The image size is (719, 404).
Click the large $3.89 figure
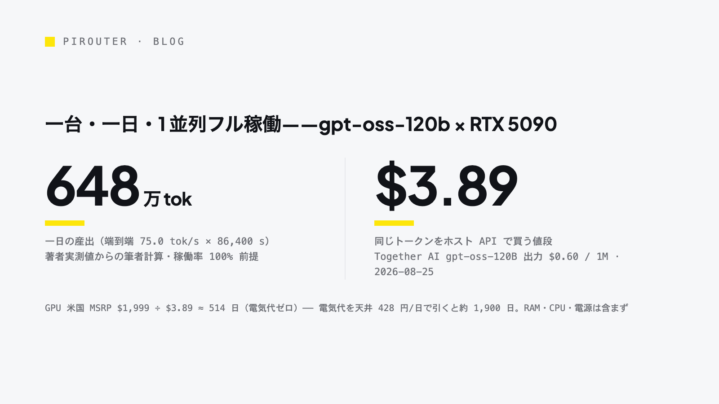click(x=447, y=185)
